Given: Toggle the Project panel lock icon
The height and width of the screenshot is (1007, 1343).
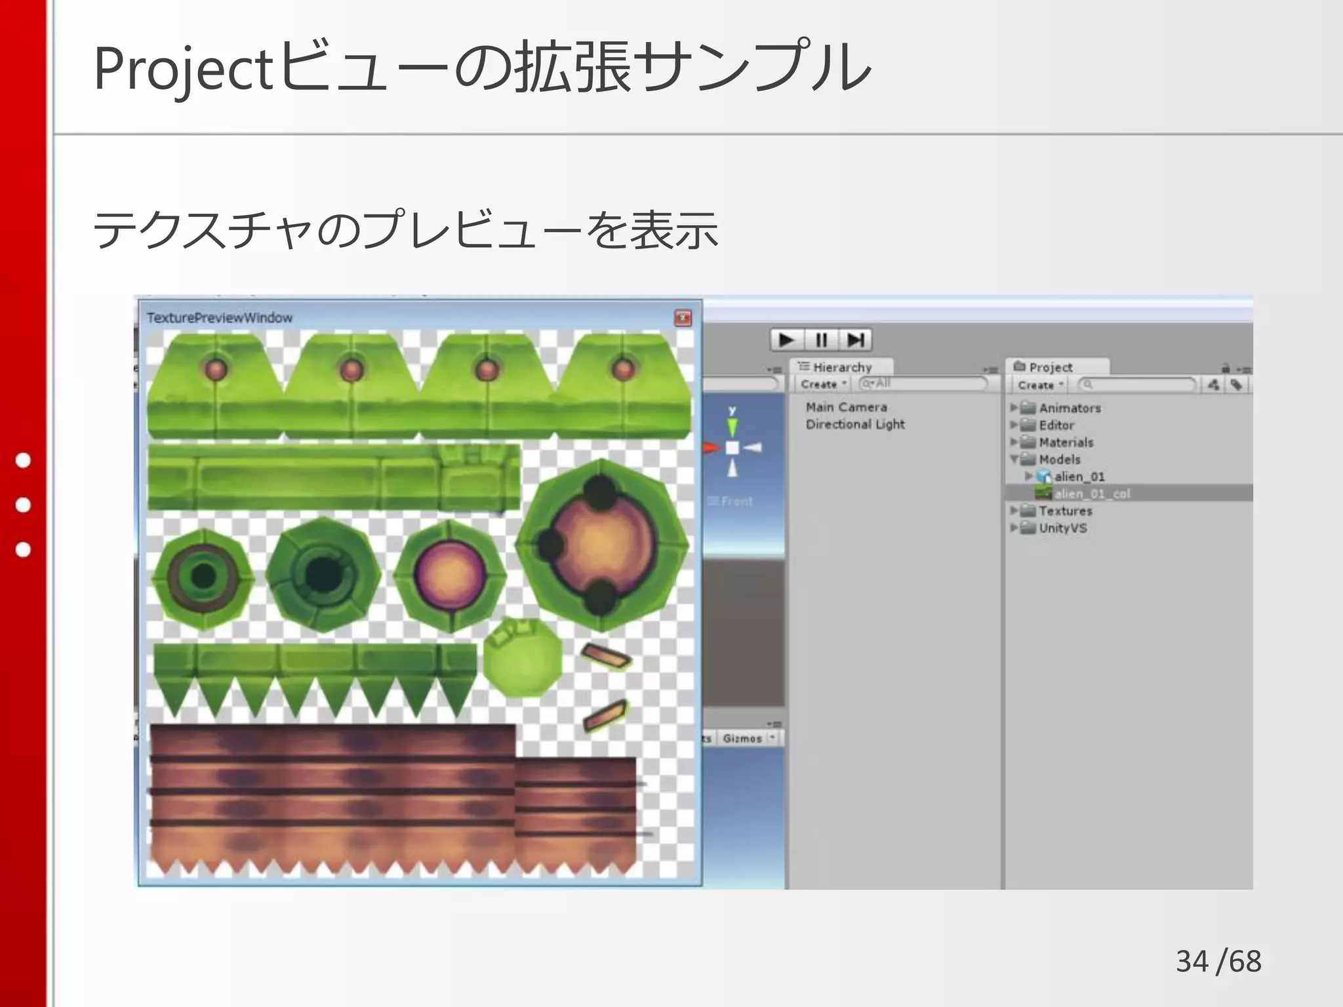Looking at the screenshot, I should [1226, 368].
